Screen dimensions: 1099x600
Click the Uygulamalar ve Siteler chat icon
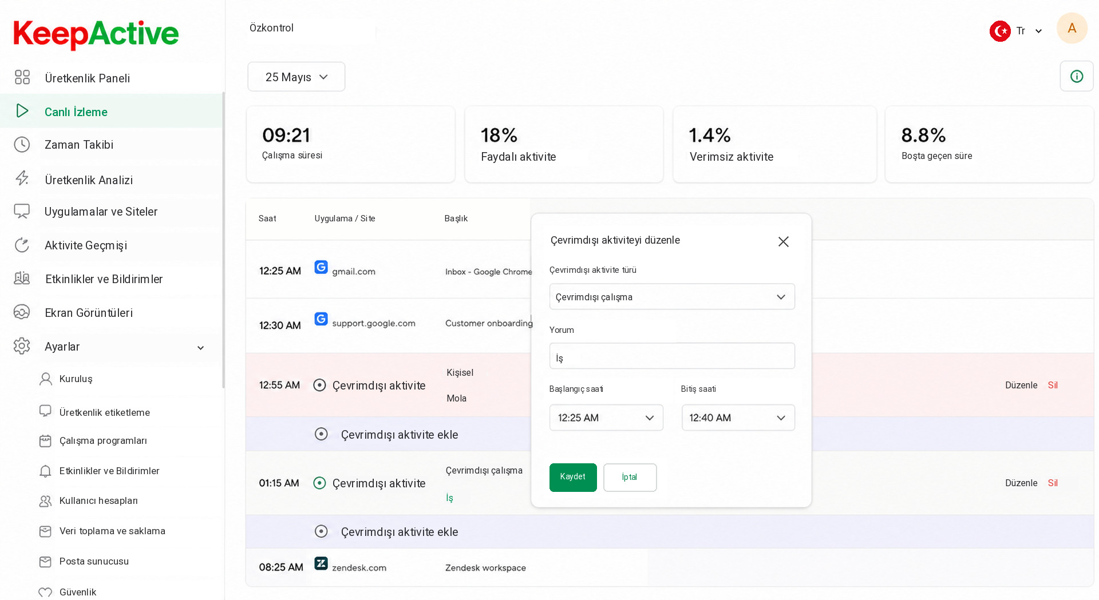[x=22, y=211]
